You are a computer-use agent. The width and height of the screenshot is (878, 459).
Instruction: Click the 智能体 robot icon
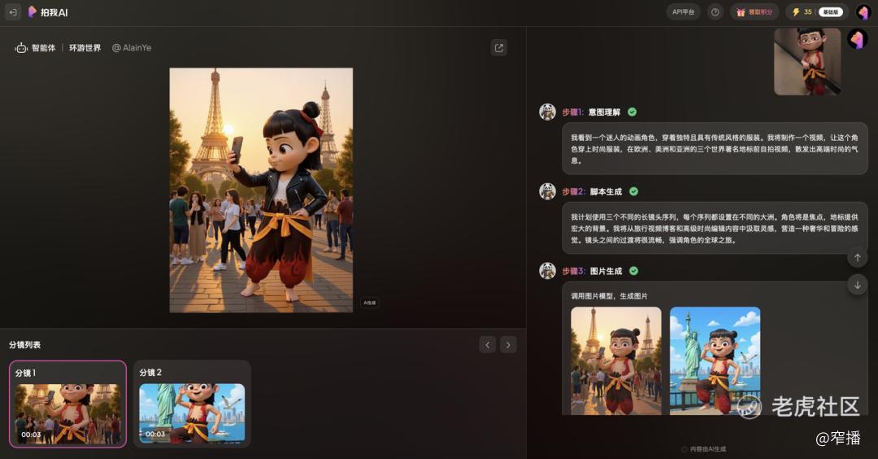[x=21, y=48]
